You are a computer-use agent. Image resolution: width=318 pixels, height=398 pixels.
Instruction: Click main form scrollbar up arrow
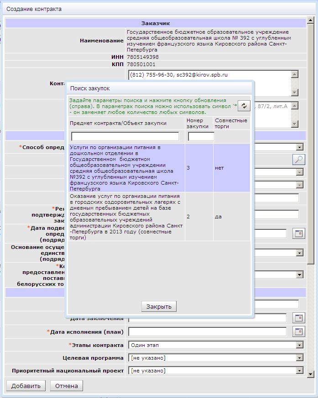310,21
